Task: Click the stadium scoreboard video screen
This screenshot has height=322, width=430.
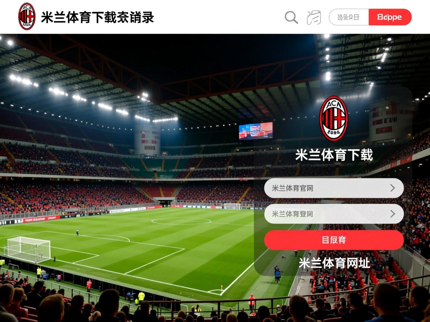Action: point(256,130)
